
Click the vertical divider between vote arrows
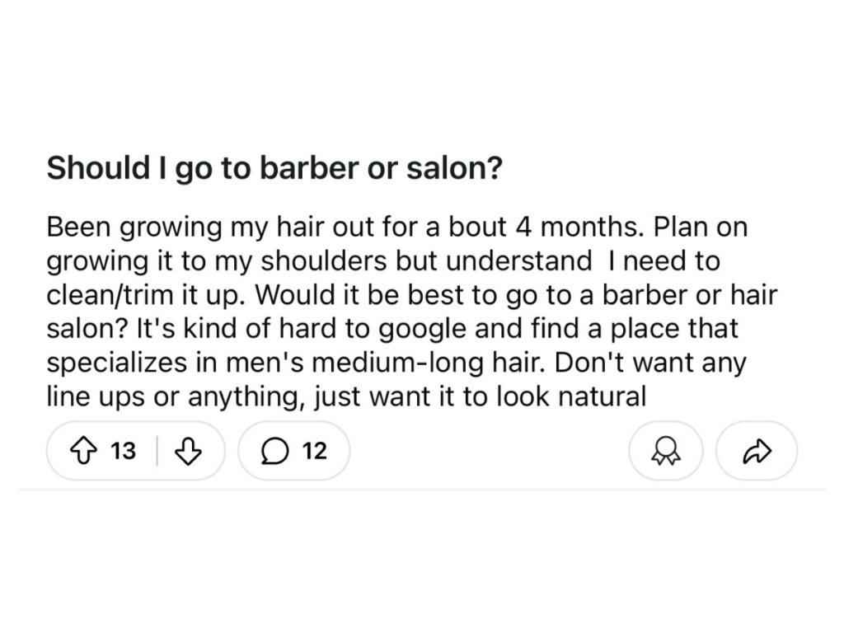click(157, 451)
